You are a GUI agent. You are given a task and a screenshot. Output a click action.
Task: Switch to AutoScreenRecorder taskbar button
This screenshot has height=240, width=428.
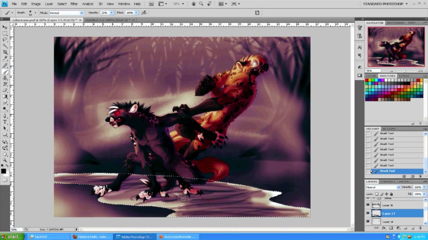(x=177, y=237)
